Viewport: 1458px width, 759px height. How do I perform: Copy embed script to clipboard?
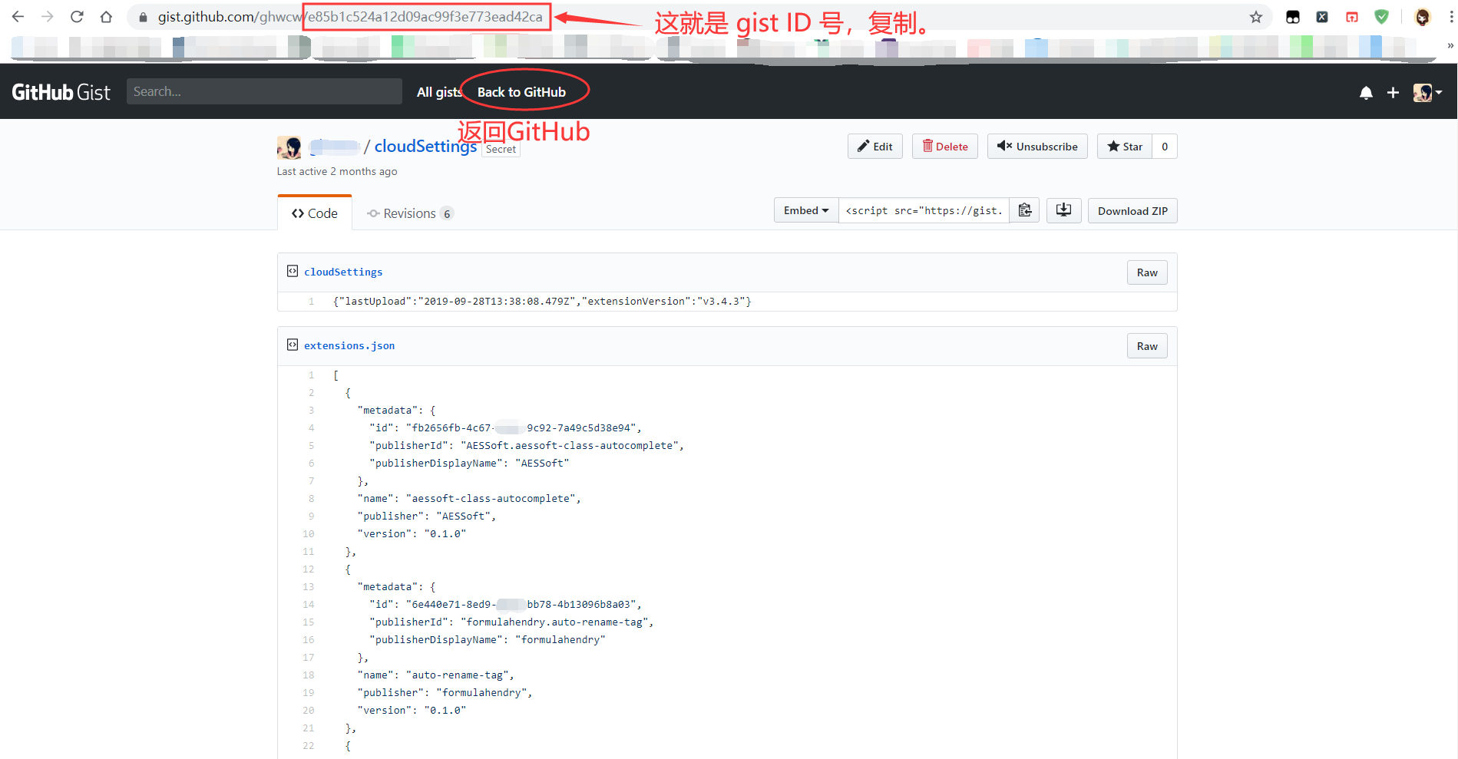point(1025,210)
